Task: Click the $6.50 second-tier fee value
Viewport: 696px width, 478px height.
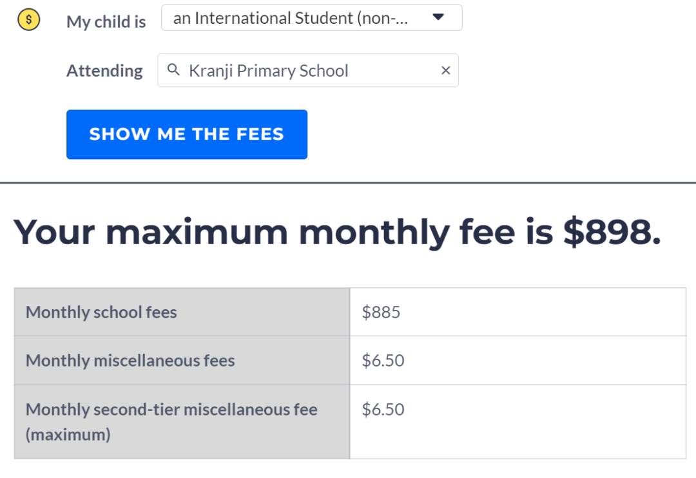Action: (x=383, y=410)
